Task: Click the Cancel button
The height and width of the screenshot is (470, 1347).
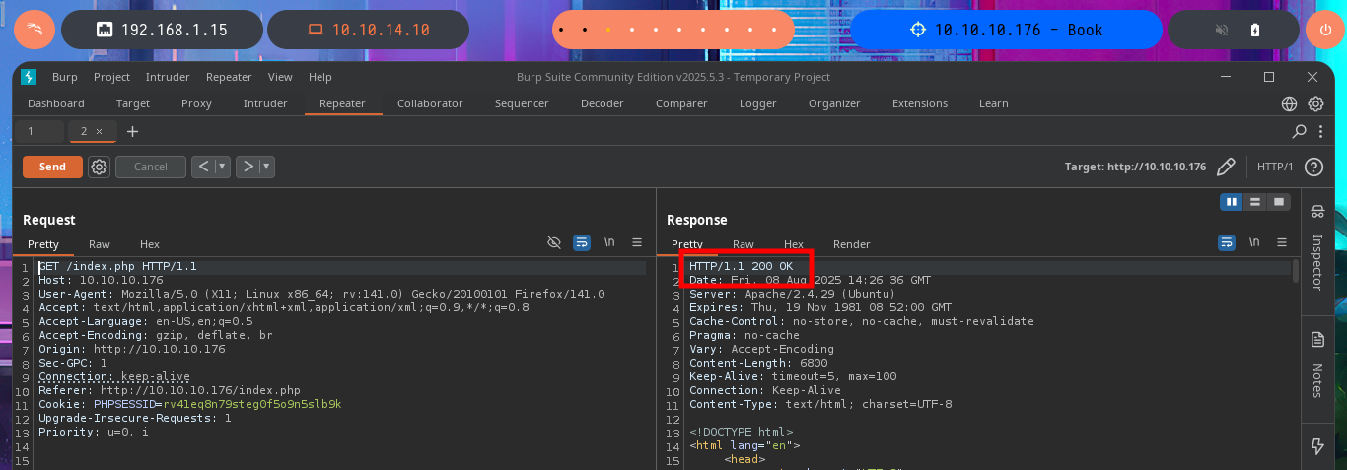Action: [x=151, y=167]
